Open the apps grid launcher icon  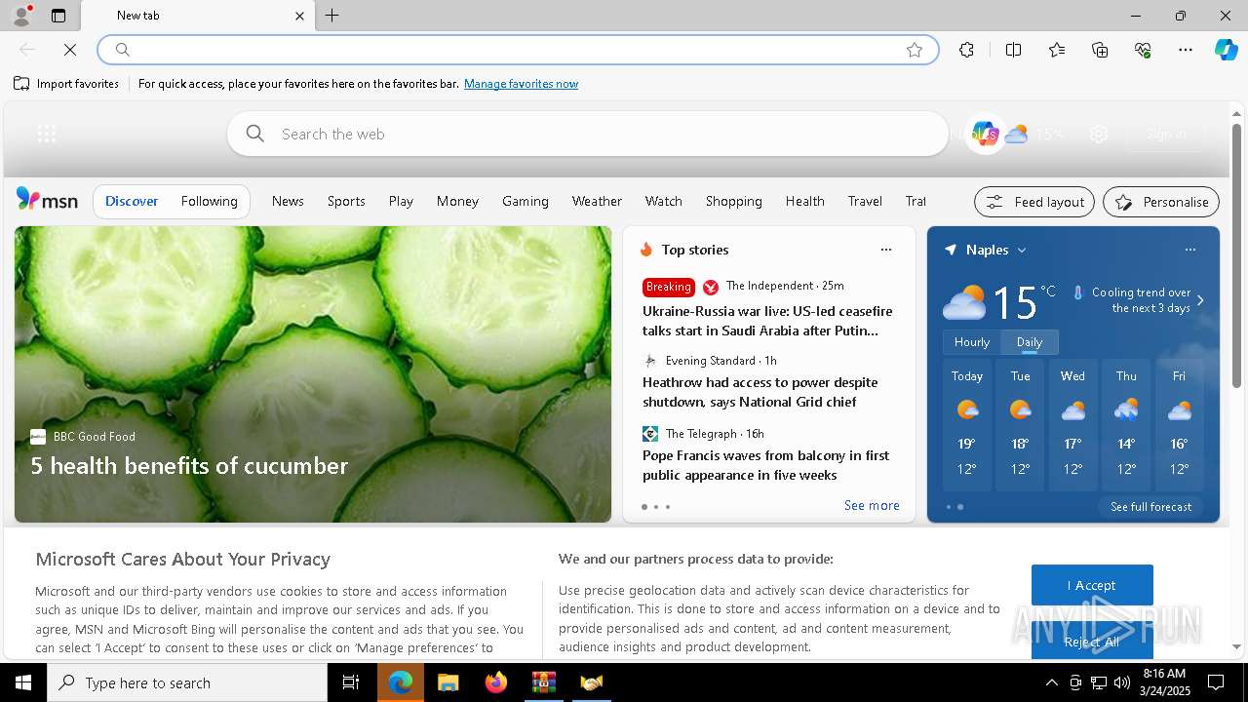[x=47, y=135]
